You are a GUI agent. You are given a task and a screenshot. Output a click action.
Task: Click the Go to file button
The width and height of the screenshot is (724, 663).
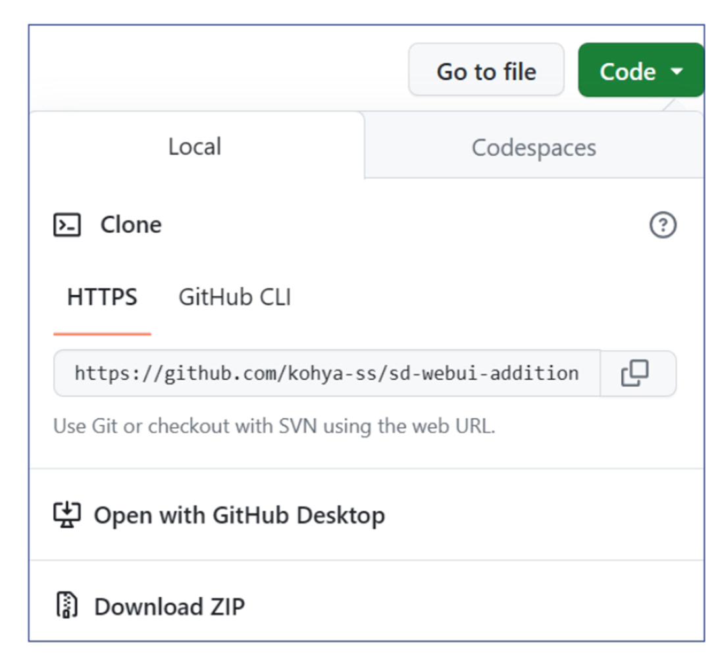(486, 70)
